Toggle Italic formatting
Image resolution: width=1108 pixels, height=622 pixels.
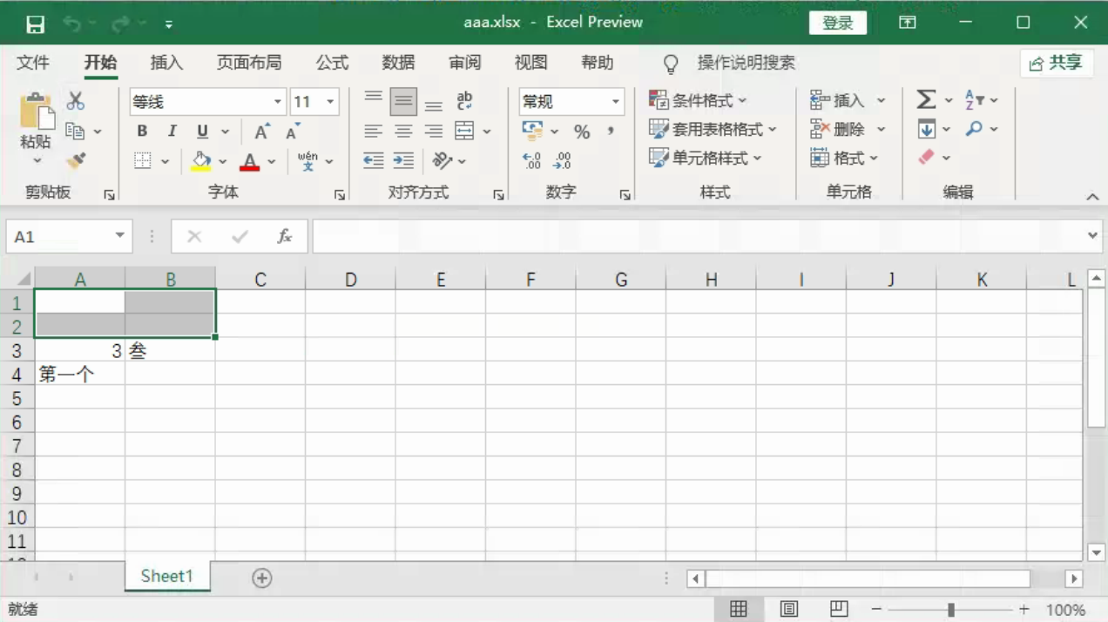[172, 132]
